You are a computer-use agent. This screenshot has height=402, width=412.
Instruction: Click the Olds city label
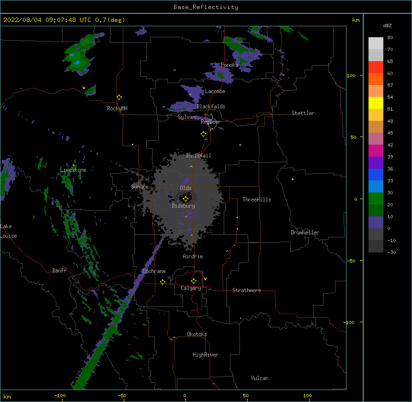coord(185,188)
